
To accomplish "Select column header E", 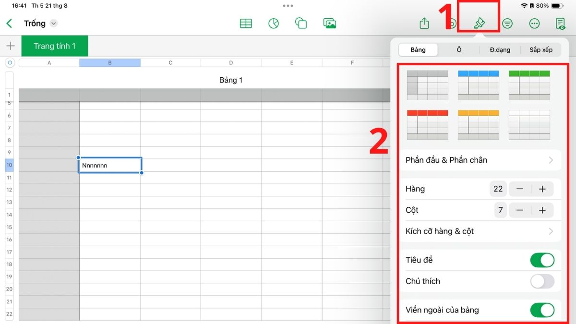I will pyautogui.click(x=292, y=63).
